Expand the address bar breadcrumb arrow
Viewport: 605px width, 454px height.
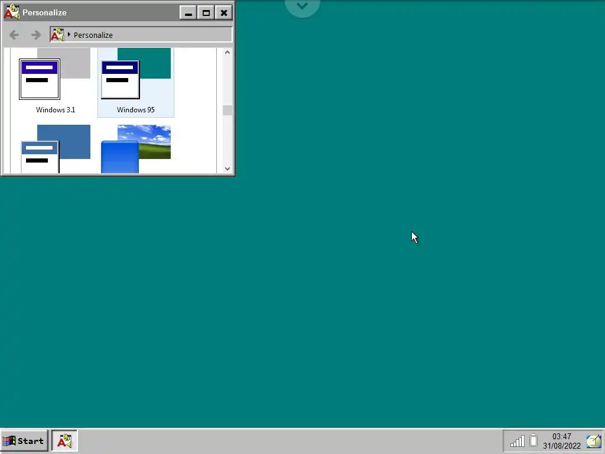click(x=69, y=35)
